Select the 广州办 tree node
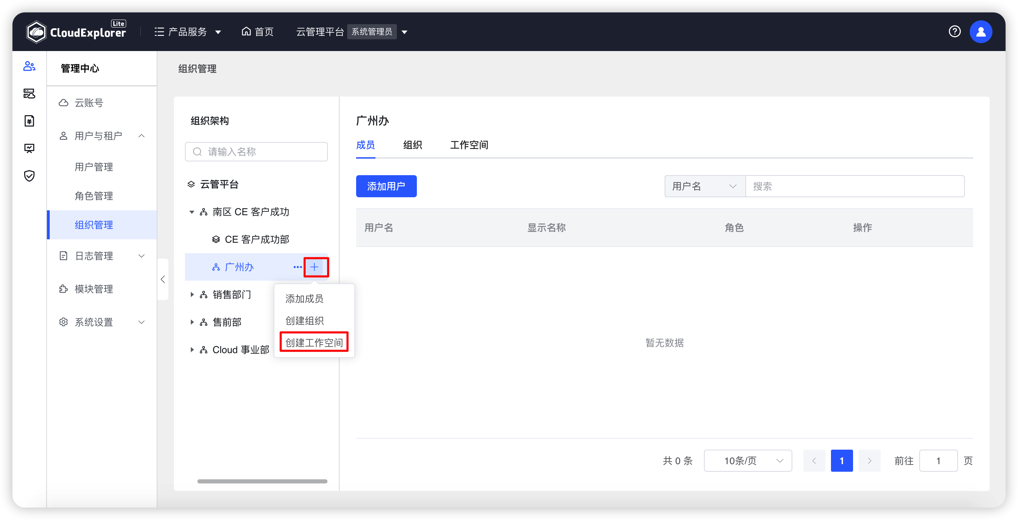 coord(239,267)
